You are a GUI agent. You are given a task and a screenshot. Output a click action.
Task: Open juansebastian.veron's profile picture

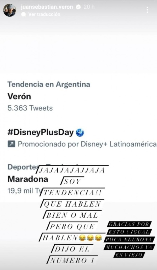(x=9, y=10)
